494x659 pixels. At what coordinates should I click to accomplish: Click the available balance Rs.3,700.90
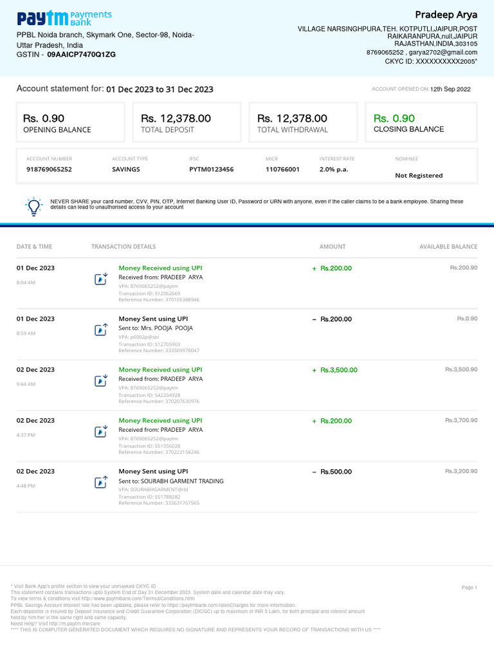[461, 420]
